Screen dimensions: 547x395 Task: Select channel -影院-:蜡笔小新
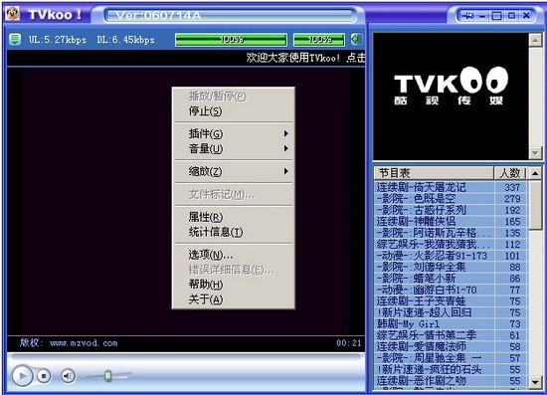click(x=452, y=279)
